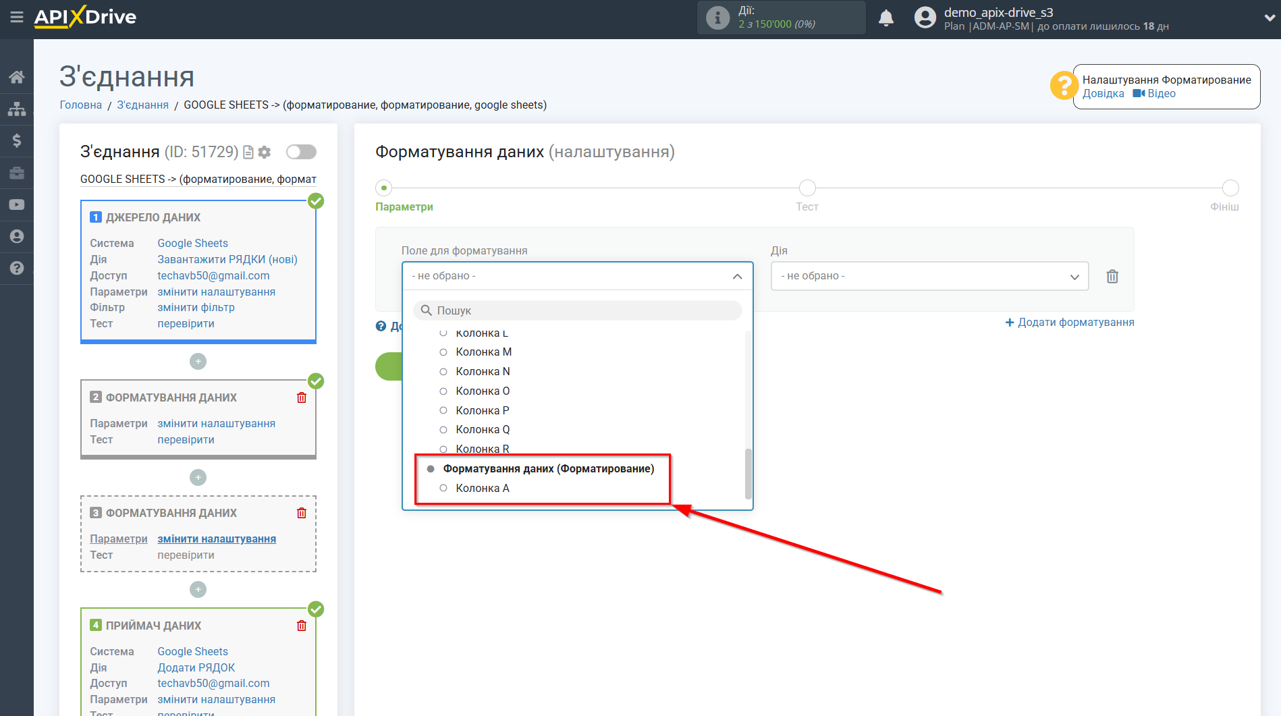Open З'єднання breadcrumb link

click(x=142, y=105)
